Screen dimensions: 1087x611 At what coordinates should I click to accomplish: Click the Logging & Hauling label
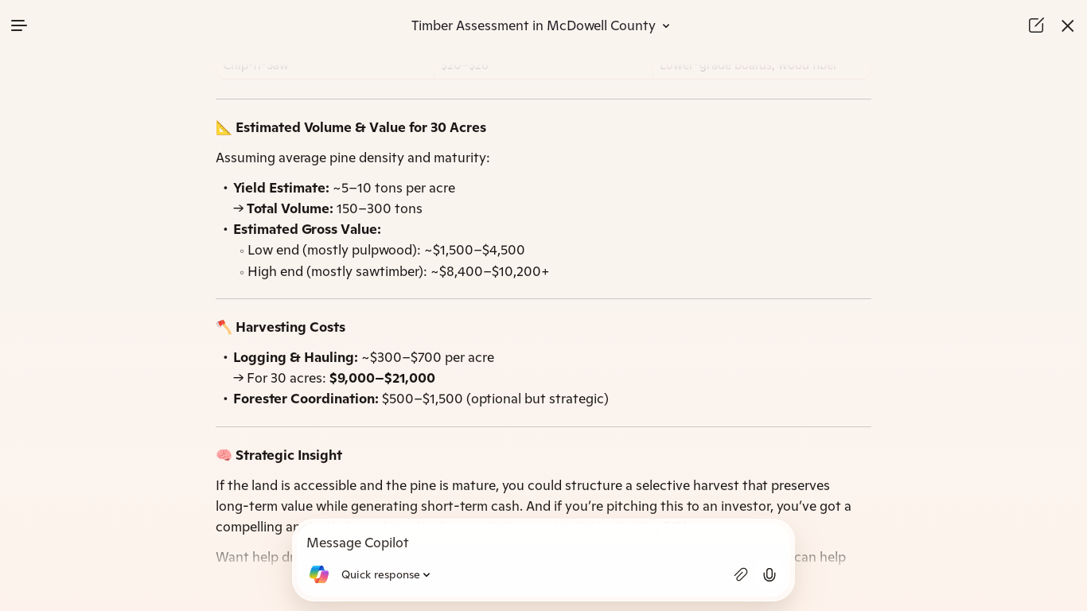295,357
